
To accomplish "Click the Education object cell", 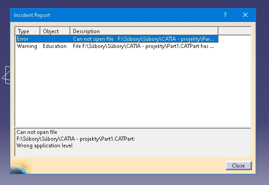I will click(55, 46).
